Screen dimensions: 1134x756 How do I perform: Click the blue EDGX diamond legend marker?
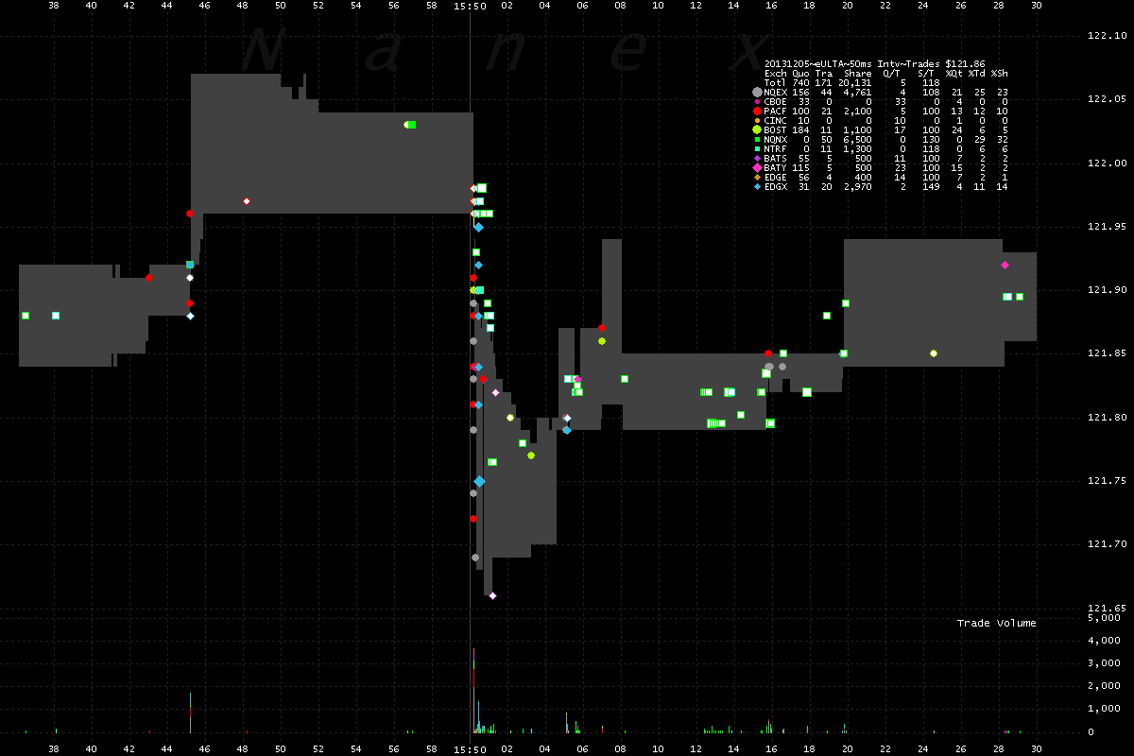click(757, 187)
